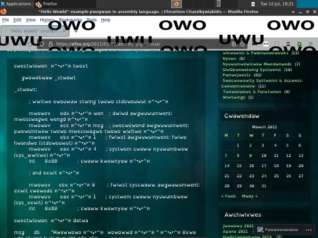This screenshot has width=318, height=238.
Task: Open the File menu
Action: pyautogui.click(x=6, y=20)
